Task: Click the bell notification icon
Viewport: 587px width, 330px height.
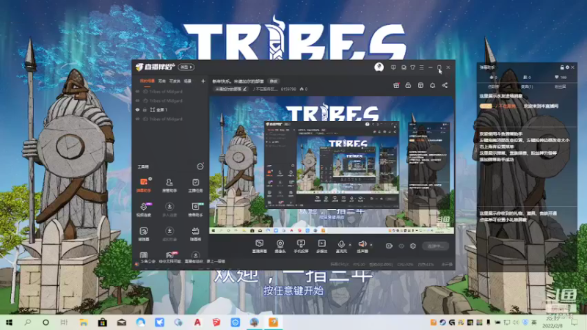Action: pos(432,85)
